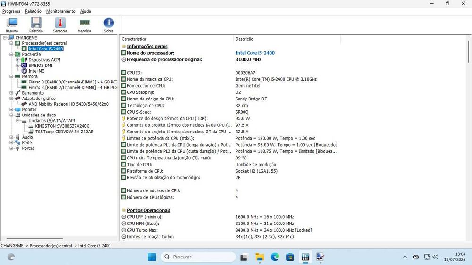
Task: Collapse the Memória node
Action: click(11, 76)
